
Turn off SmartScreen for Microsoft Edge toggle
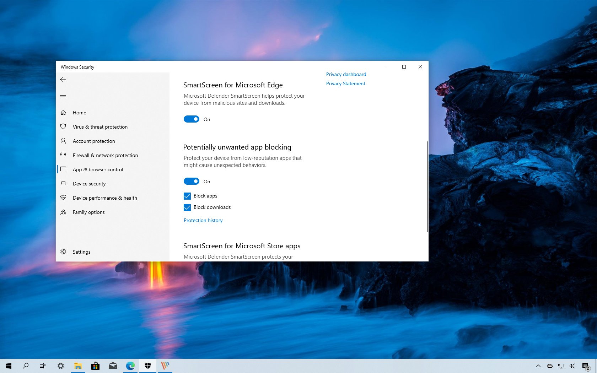192,119
